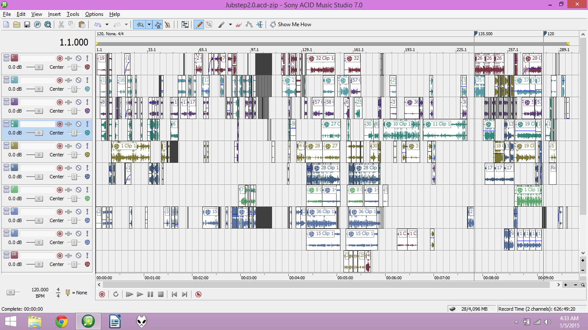Click the Cut scissors icon
The width and height of the screenshot is (588, 330).
click(61, 24)
